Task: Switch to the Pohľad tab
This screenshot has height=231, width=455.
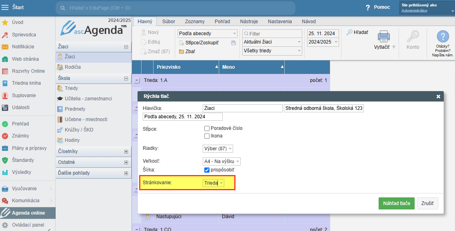Action: tap(222, 22)
